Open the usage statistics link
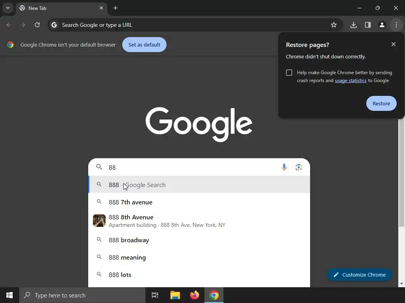This screenshot has width=405, height=303. pyautogui.click(x=350, y=80)
